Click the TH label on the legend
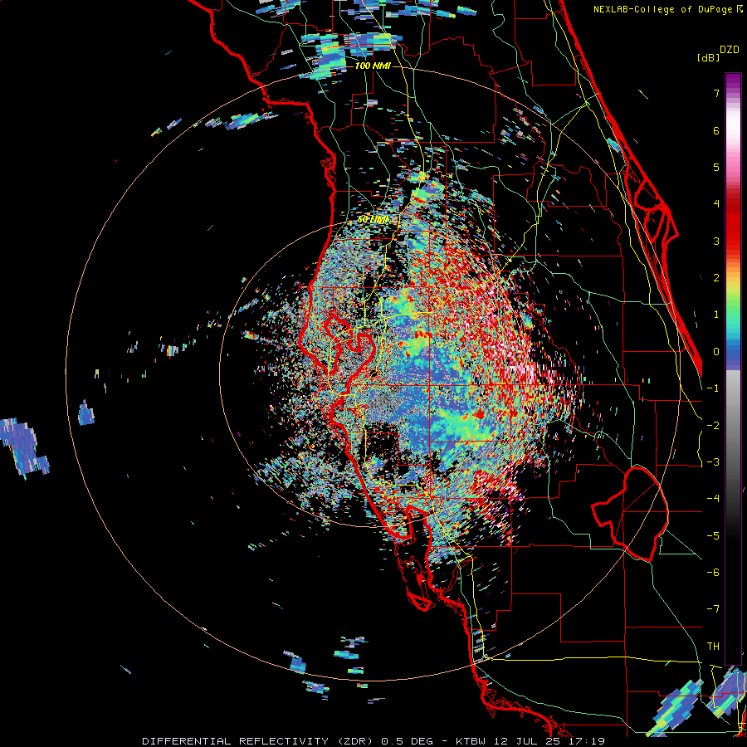 click(713, 646)
